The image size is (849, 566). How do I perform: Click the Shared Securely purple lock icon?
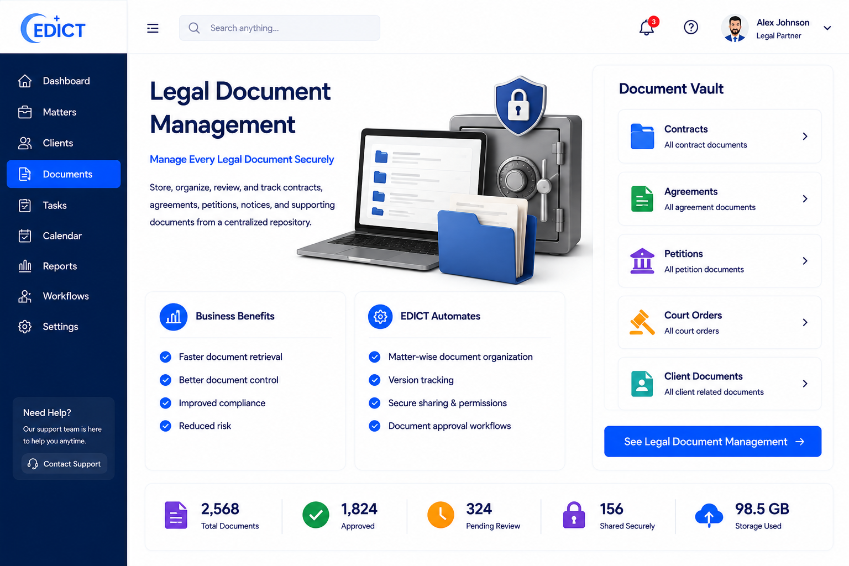tap(574, 515)
